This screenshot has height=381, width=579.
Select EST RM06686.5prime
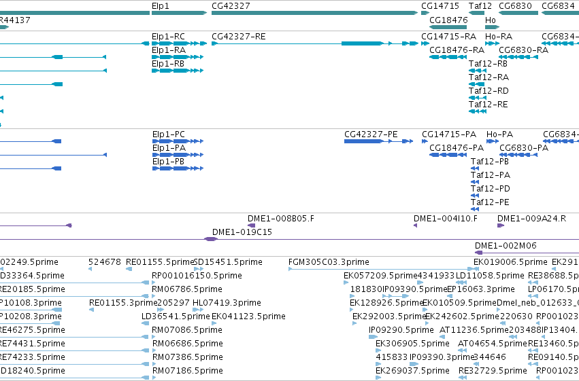[154, 351]
